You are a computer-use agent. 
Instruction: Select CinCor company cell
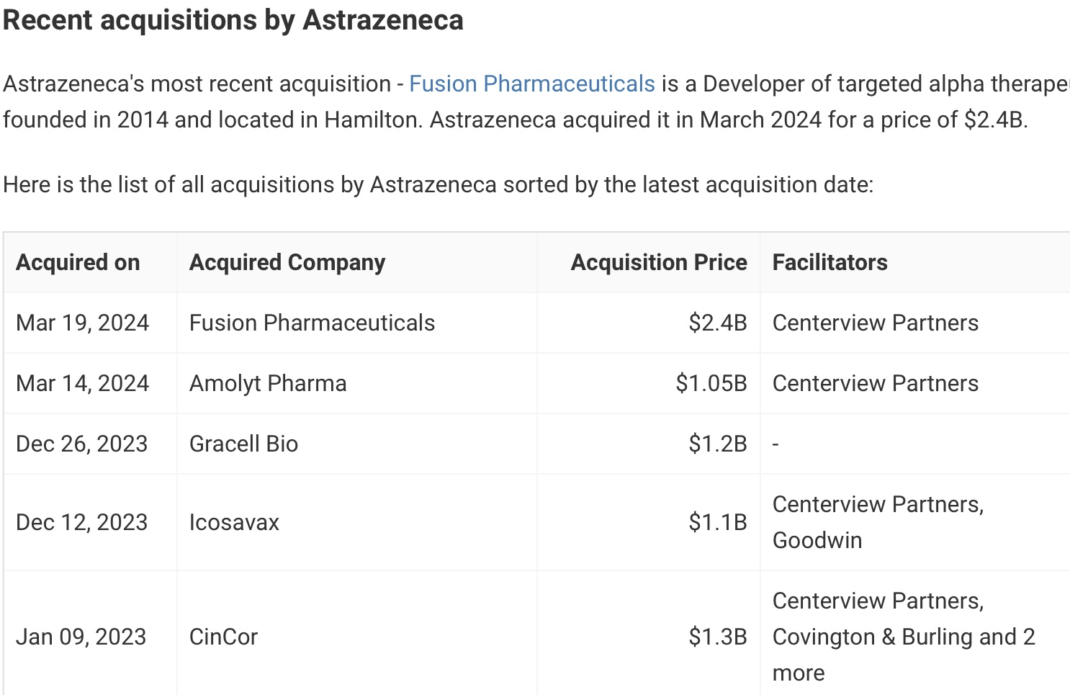(x=223, y=637)
